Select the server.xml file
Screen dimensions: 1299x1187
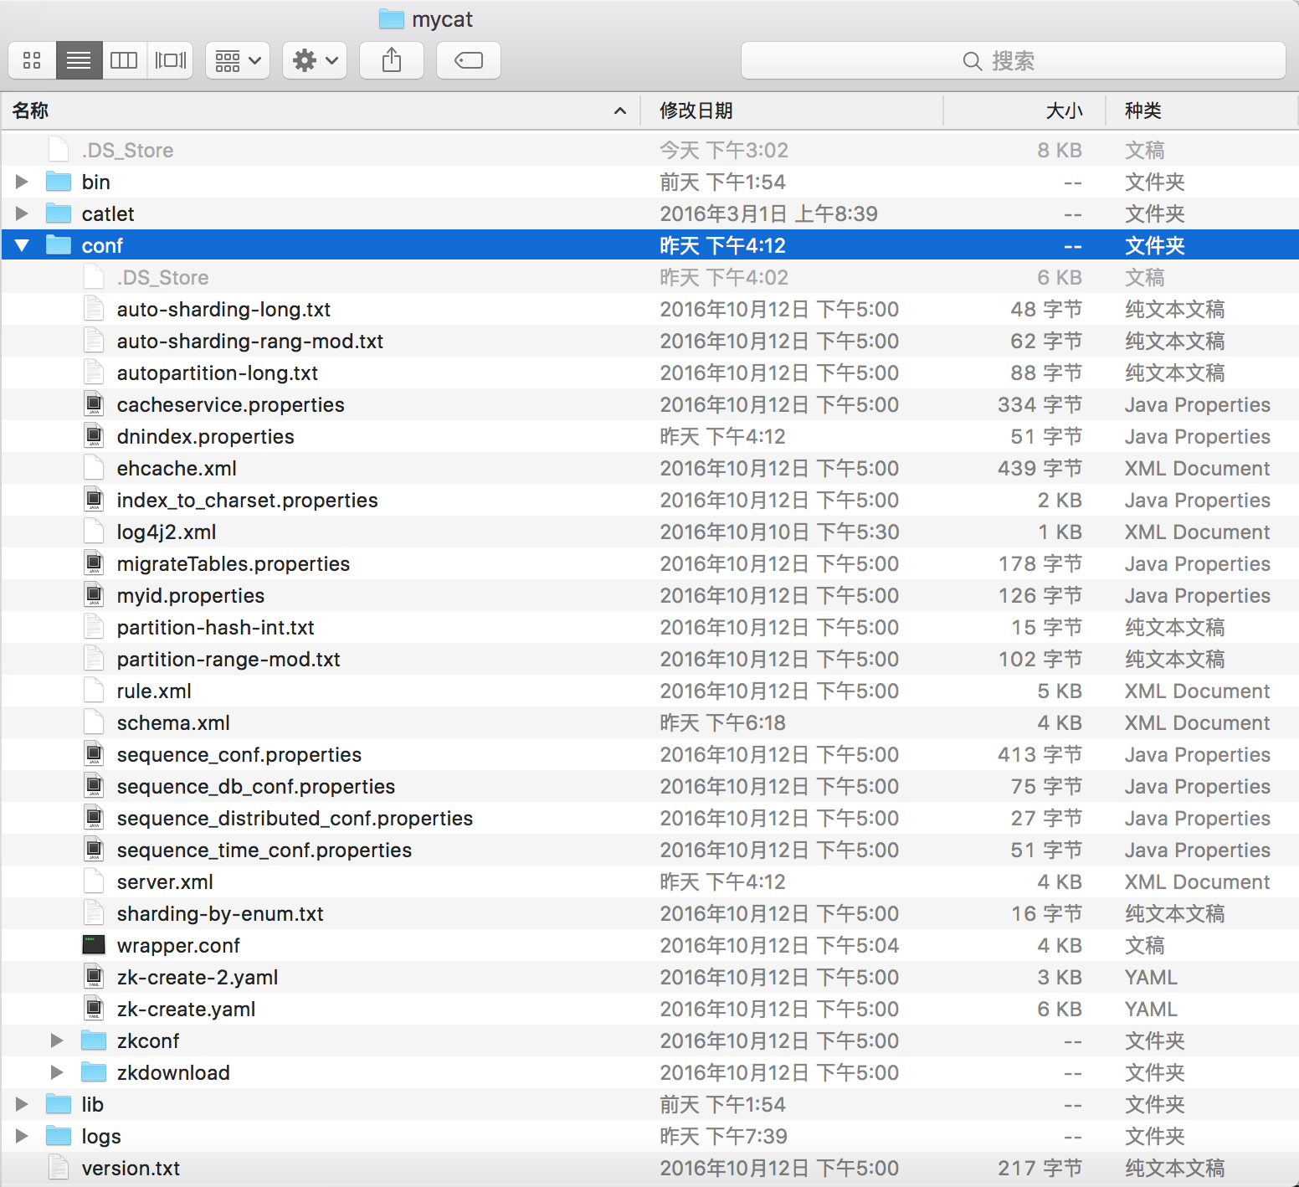[x=165, y=881]
